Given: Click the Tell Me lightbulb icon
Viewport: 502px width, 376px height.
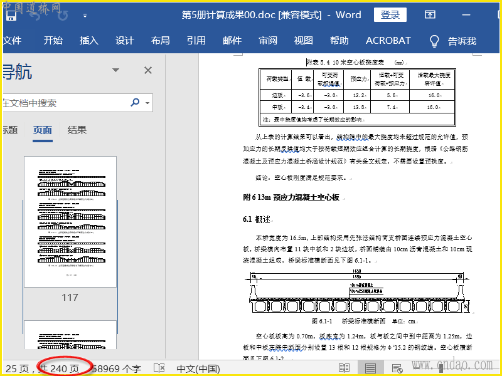Looking at the screenshot, I should tap(434, 41).
